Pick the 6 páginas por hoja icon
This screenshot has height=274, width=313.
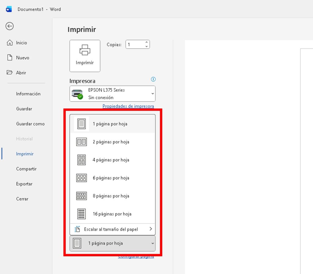click(x=81, y=178)
